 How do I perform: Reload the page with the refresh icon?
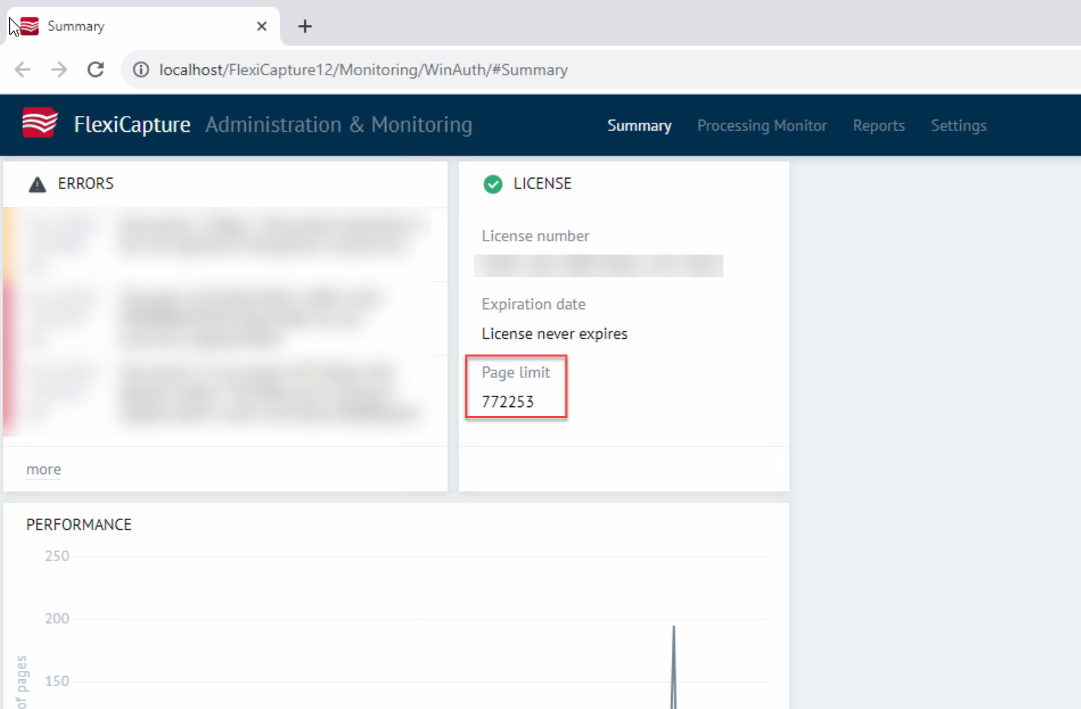pos(96,70)
